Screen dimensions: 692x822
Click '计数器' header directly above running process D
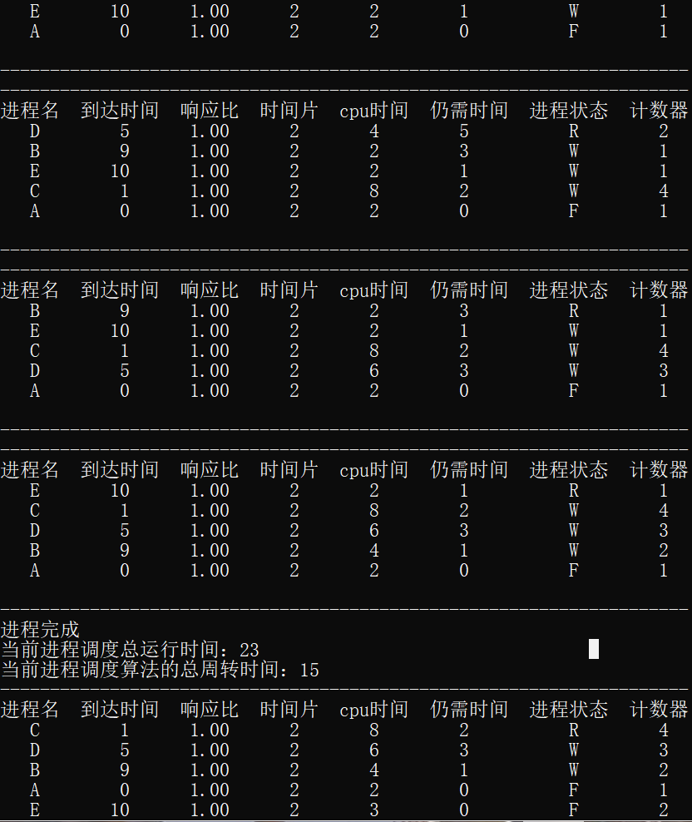pos(659,111)
